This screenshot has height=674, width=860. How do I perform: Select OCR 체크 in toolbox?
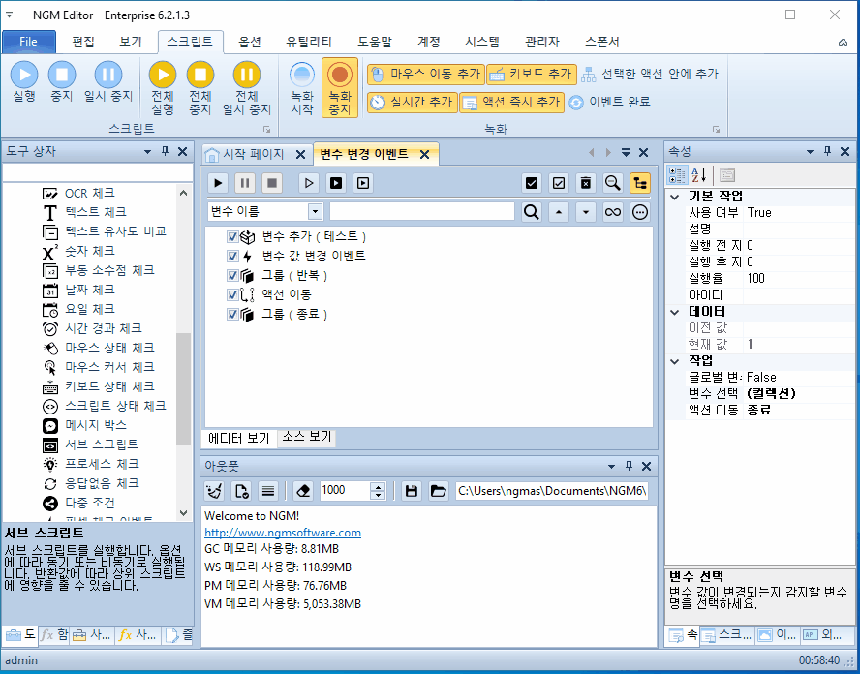[x=90, y=193]
